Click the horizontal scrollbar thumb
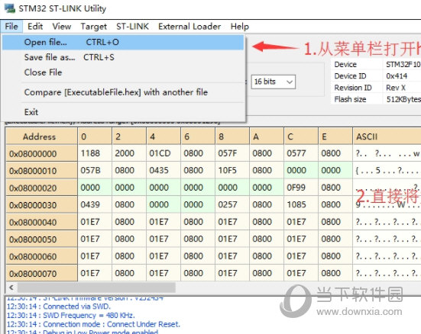The image size is (421, 334). (97, 287)
